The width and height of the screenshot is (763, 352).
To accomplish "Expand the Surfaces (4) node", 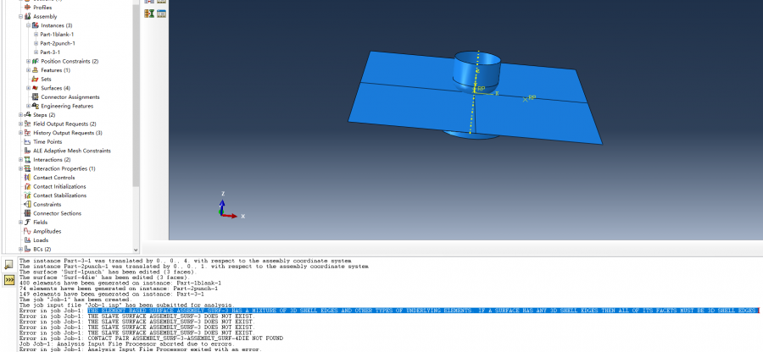I will point(28,88).
